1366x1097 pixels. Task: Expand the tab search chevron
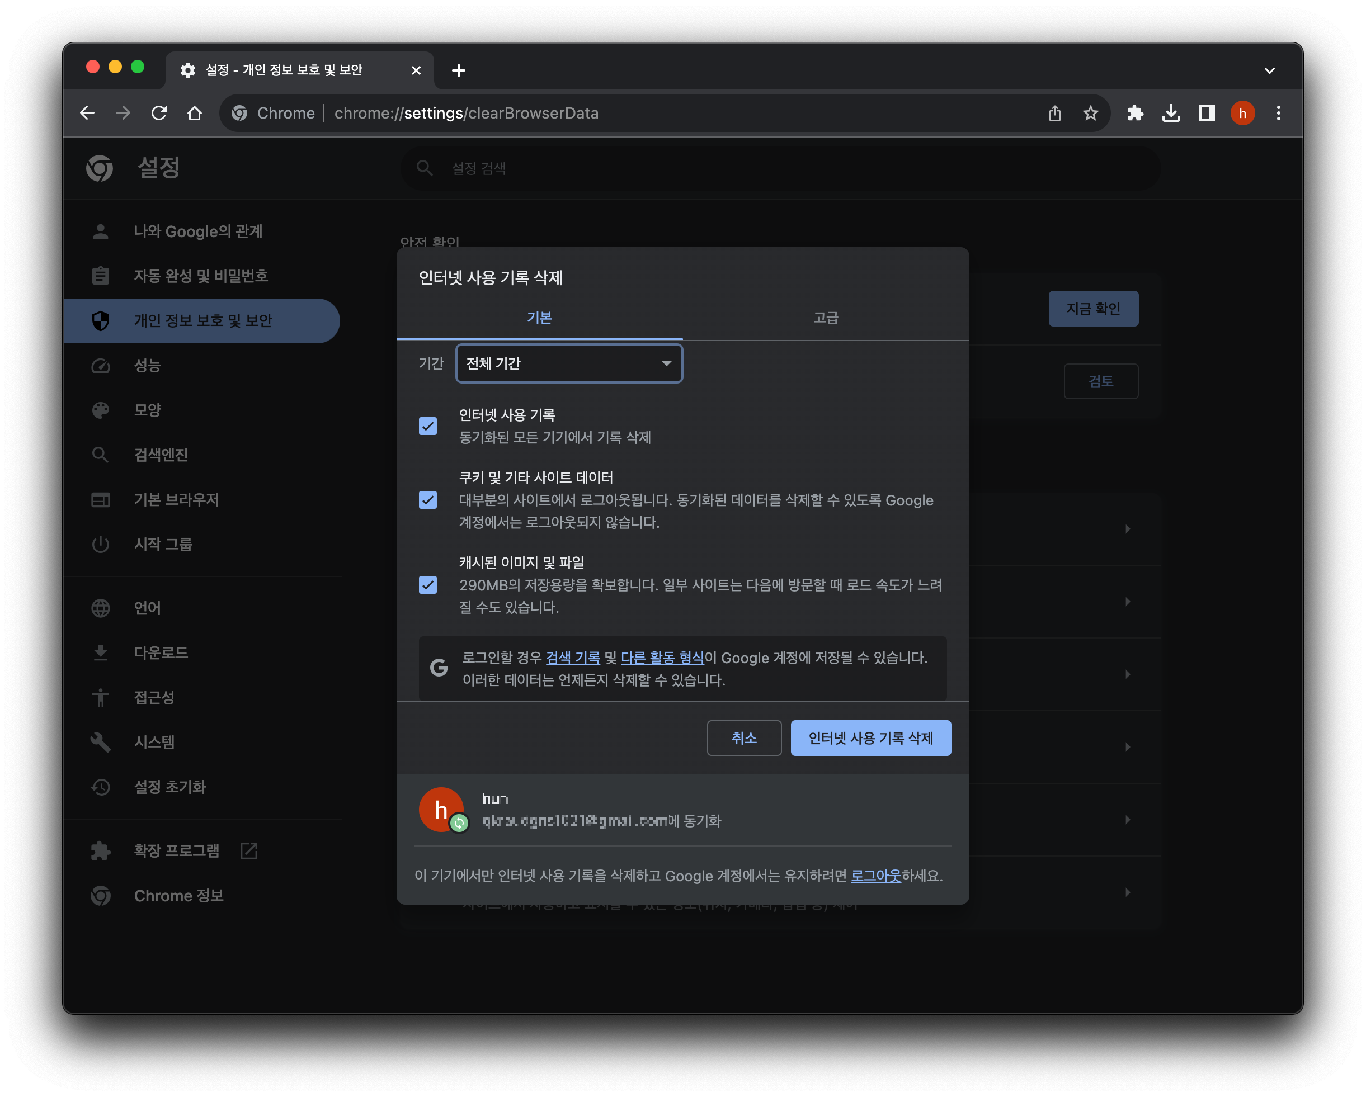tap(1269, 70)
